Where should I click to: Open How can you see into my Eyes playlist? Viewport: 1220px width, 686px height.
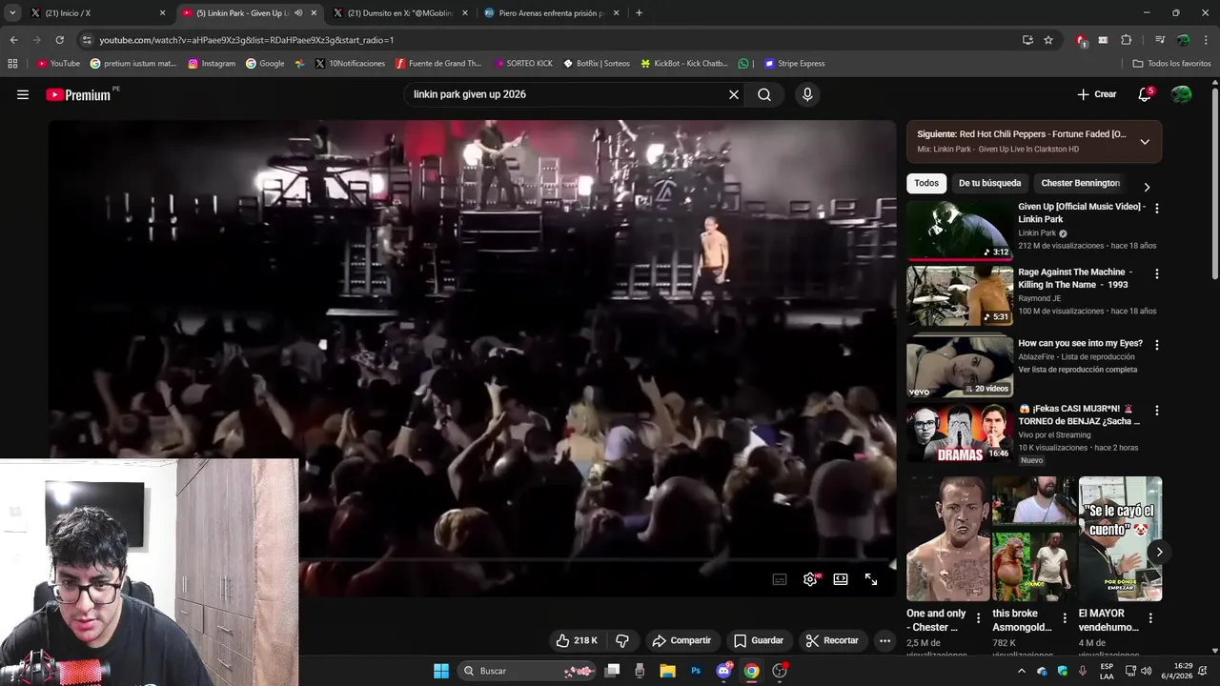[x=1080, y=343]
